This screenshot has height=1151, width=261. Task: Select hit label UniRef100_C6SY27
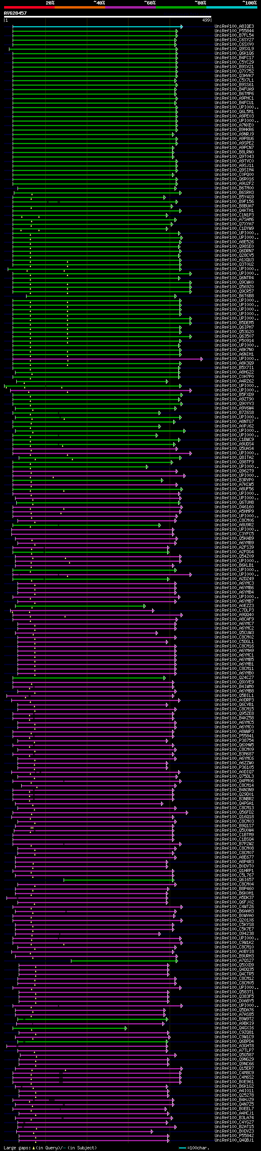click(234, 40)
